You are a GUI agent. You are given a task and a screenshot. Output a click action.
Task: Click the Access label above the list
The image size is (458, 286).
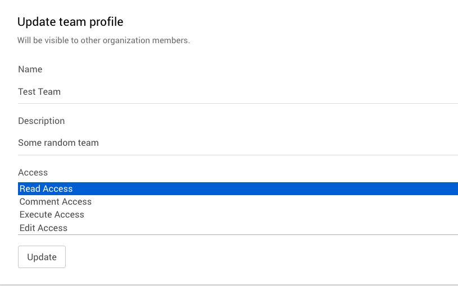(x=33, y=173)
